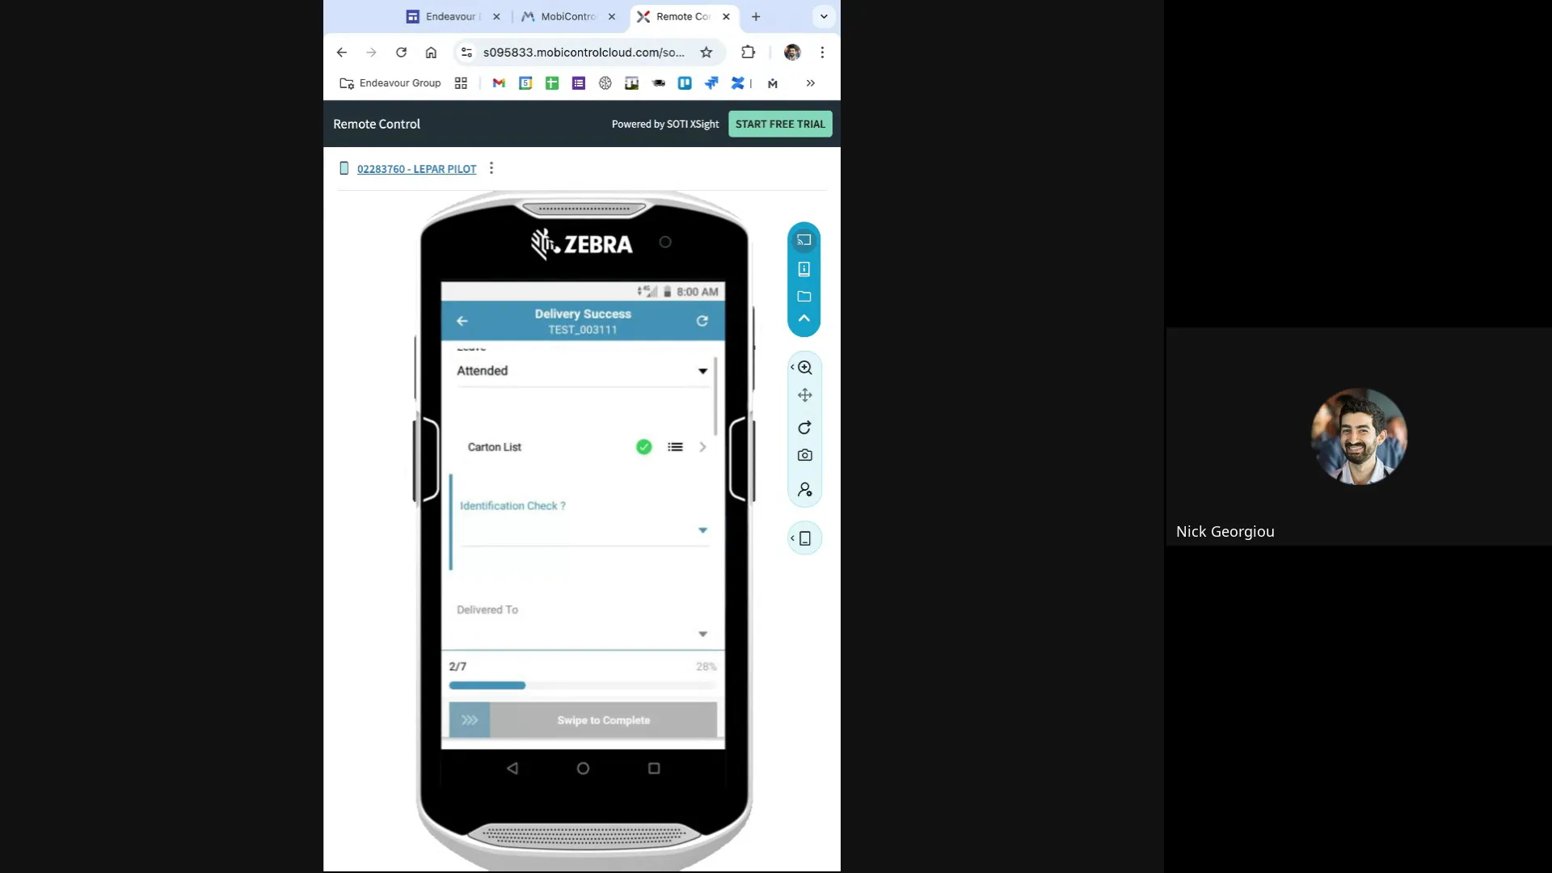Show more bookmarks chevron
1552x873 pixels.
pyautogui.click(x=811, y=83)
